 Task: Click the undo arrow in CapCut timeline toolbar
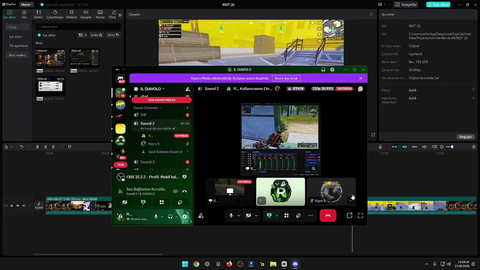pyautogui.click(x=21, y=147)
